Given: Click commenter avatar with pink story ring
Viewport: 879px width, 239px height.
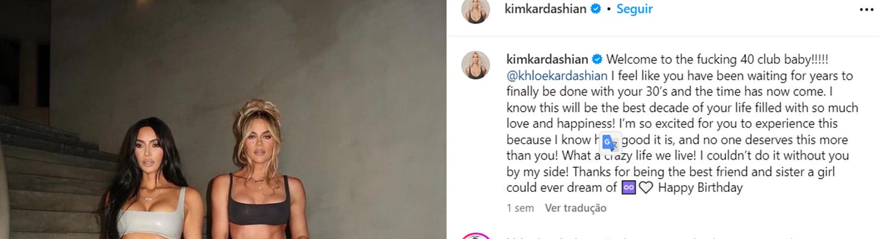Looking at the screenshot, I should click(x=476, y=236).
